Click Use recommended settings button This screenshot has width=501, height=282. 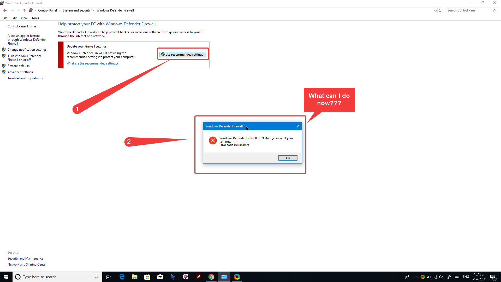(x=182, y=54)
